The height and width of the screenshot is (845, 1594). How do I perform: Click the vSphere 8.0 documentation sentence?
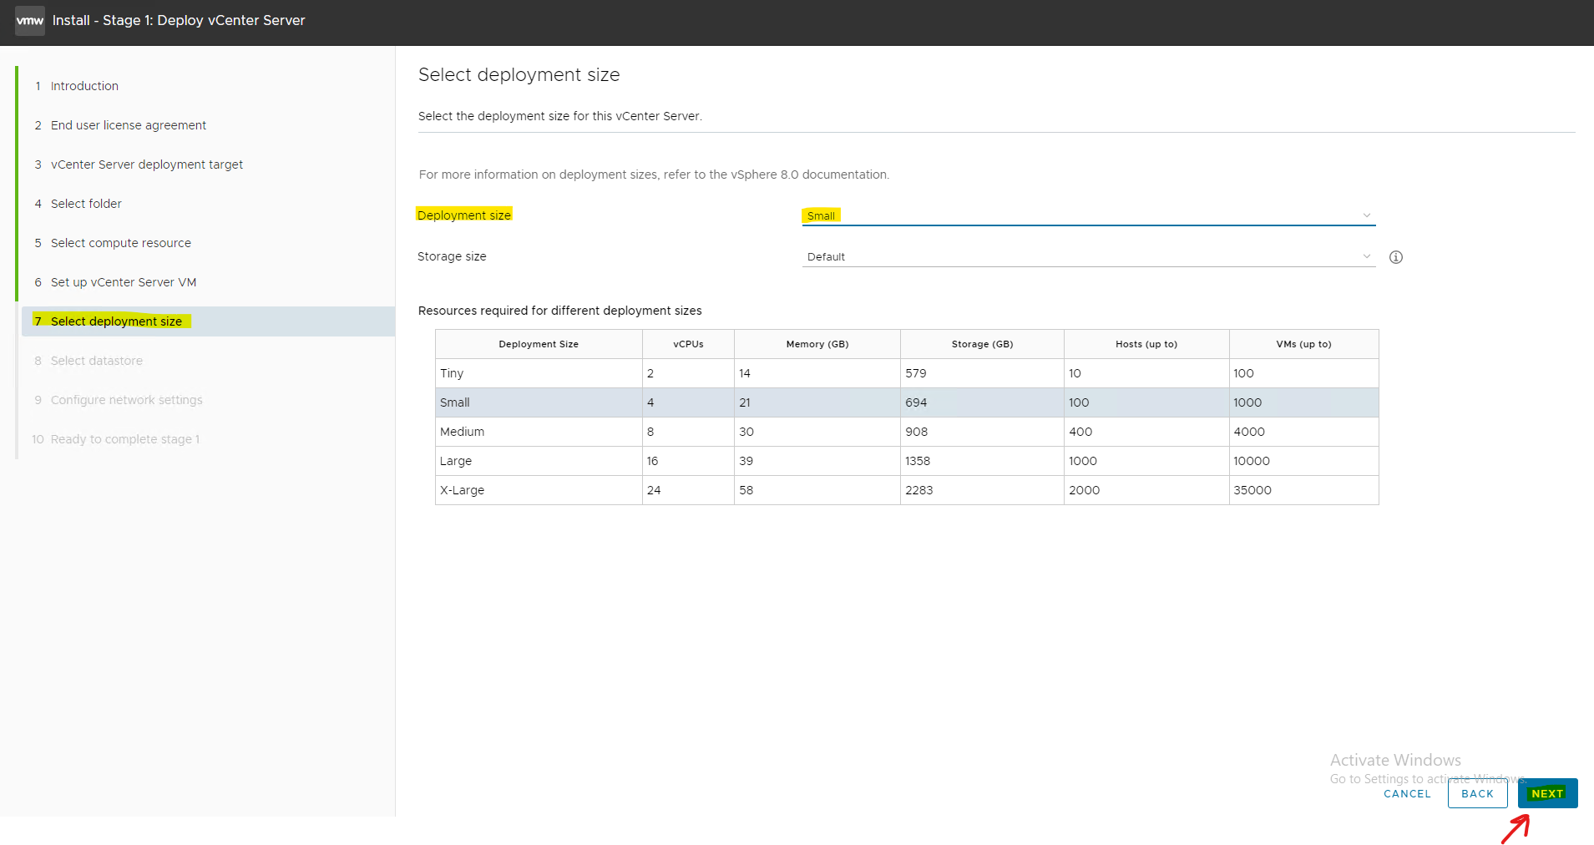coord(654,175)
